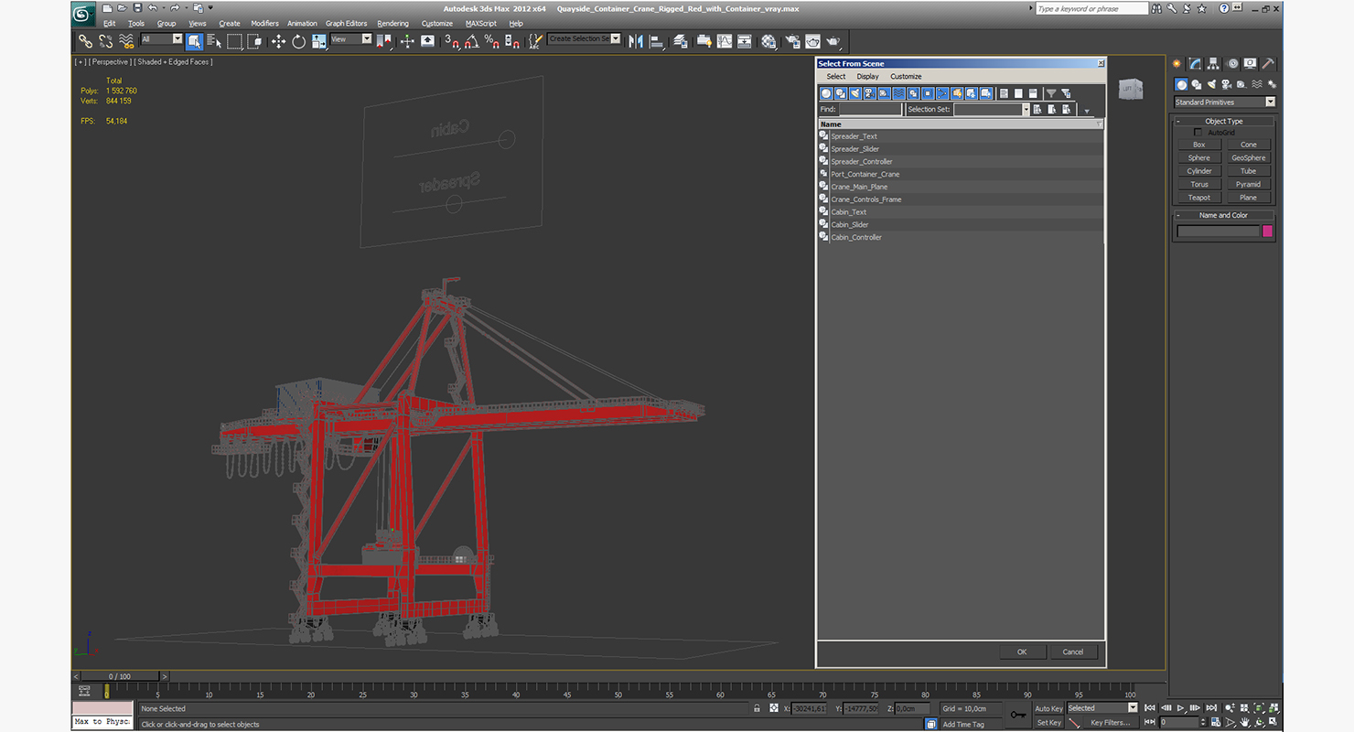Create a Teapot primitive button
The image size is (1354, 732).
point(1199,198)
